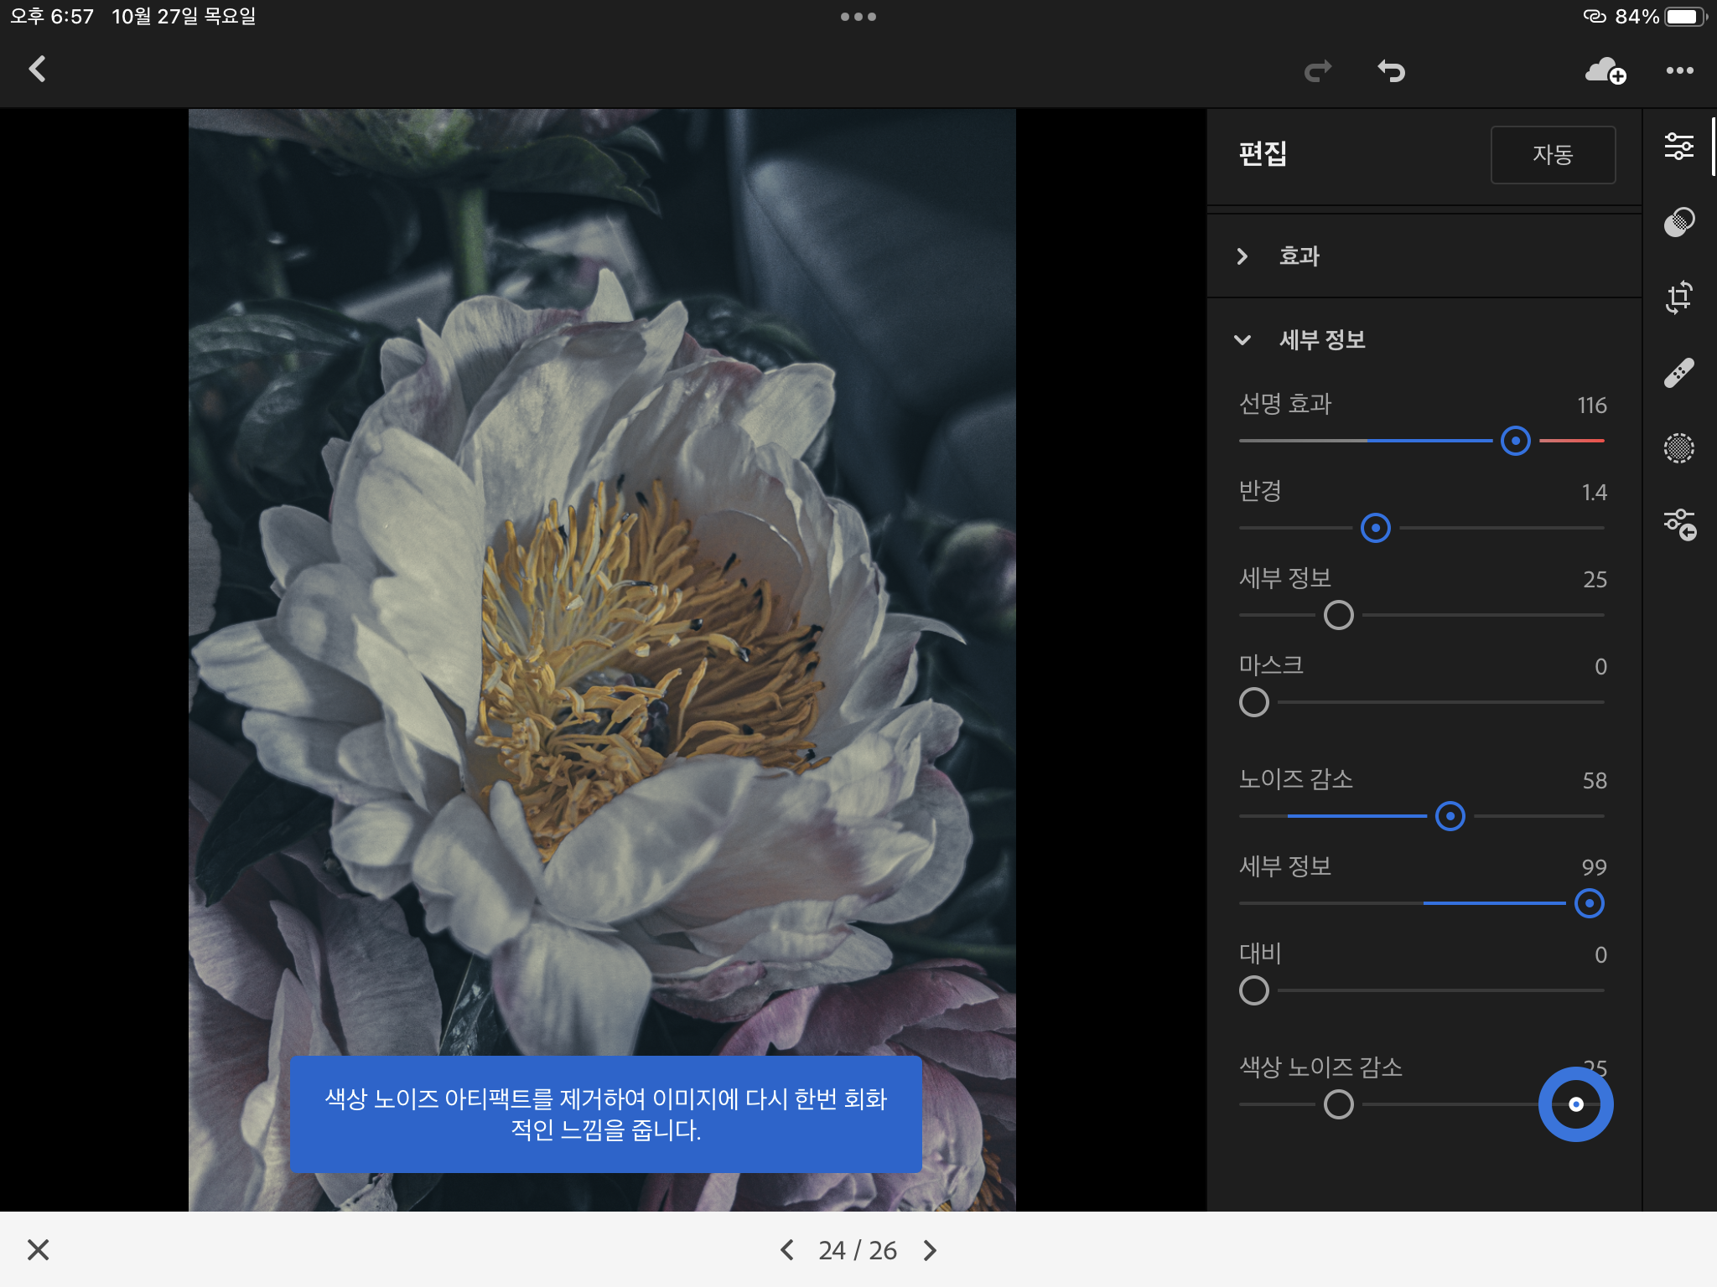Open the Edit adjustments sliders panel icon
This screenshot has width=1717, height=1287.
(x=1678, y=147)
